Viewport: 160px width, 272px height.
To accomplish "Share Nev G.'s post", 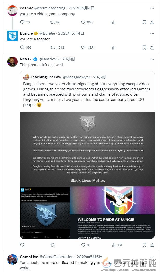I will (x=152, y=245).
